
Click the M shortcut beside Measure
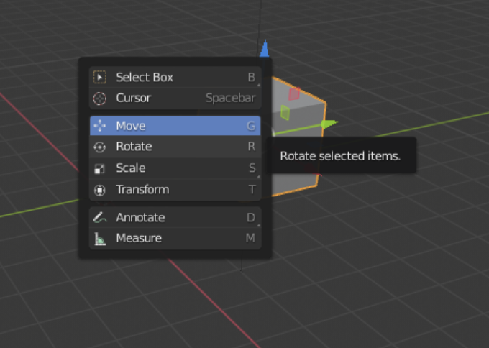coord(251,238)
